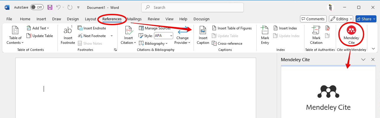Click the Mark Citation icon
Image resolution: width=380 pixels, height=118 pixels.
pyautogui.click(x=316, y=31)
